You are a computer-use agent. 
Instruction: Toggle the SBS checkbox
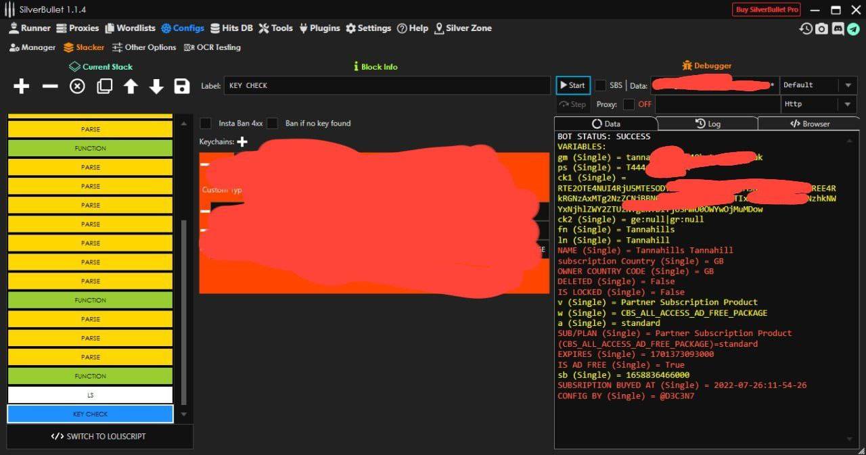coord(601,85)
